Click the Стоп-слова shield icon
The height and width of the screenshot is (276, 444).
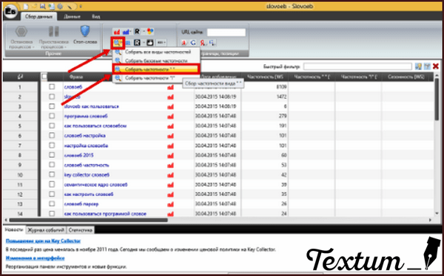click(85, 31)
